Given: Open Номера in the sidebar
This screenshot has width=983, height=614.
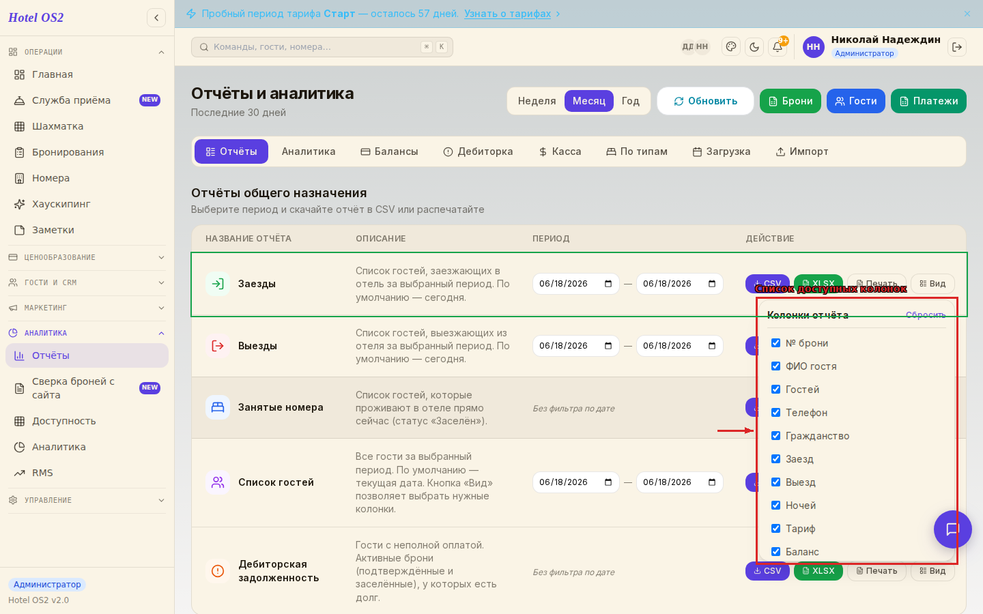Looking at the screenshot, I should pos(87,178).
